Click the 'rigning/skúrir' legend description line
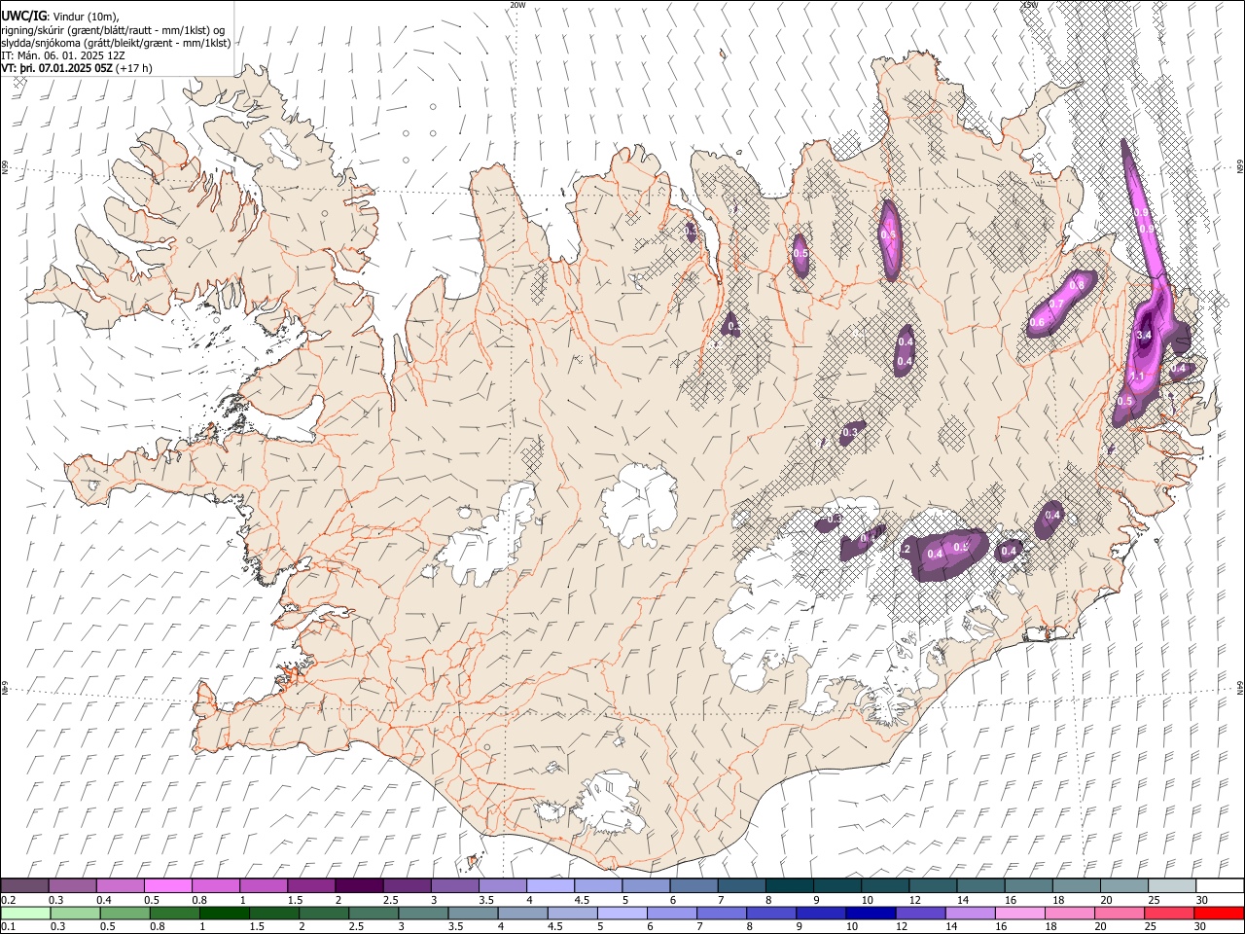The image size is (1245, 934). tap(113, 30)
